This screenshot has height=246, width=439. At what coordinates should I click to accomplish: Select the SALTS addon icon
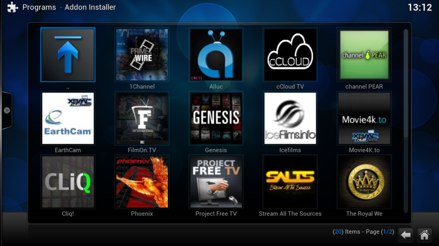tap(290, 182)
